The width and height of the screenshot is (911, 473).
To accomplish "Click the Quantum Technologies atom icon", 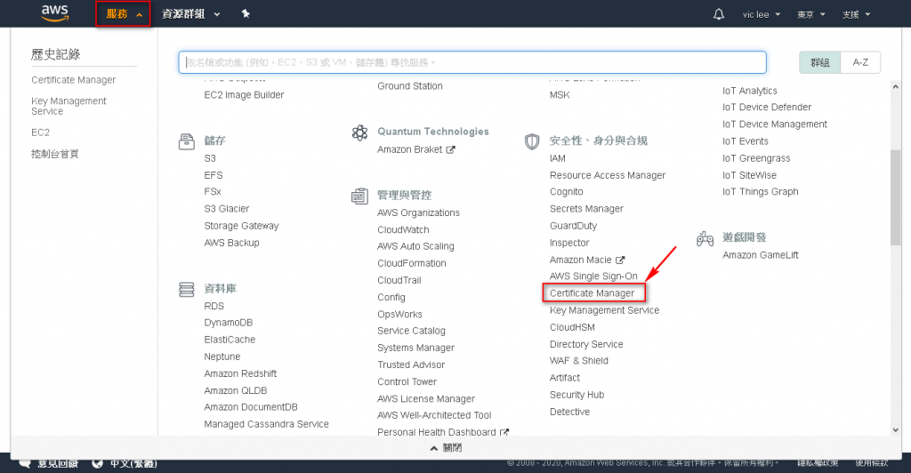I will [359, 132].
